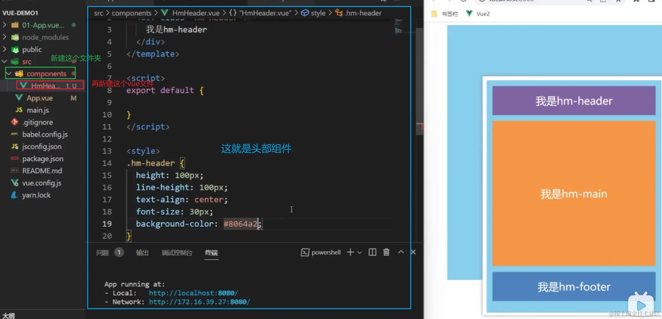Click export default code line
This screenshot has height=319, width=662.
pos(165,91)
